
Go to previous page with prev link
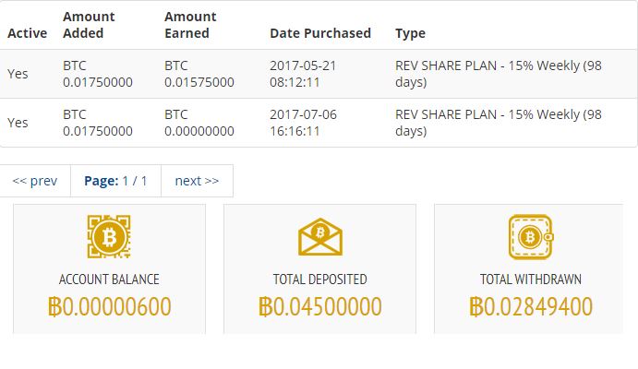(x=35, y=181)
